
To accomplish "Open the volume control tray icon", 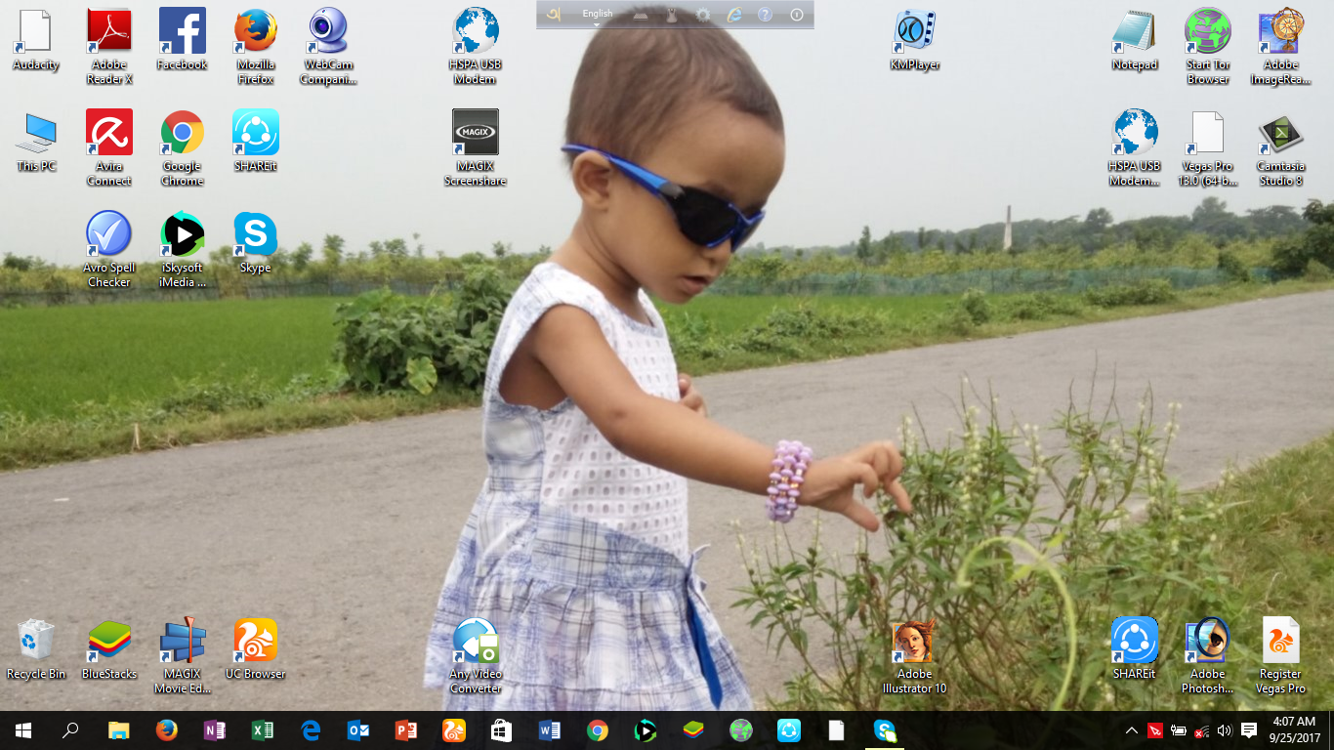I will [1225, 730].
